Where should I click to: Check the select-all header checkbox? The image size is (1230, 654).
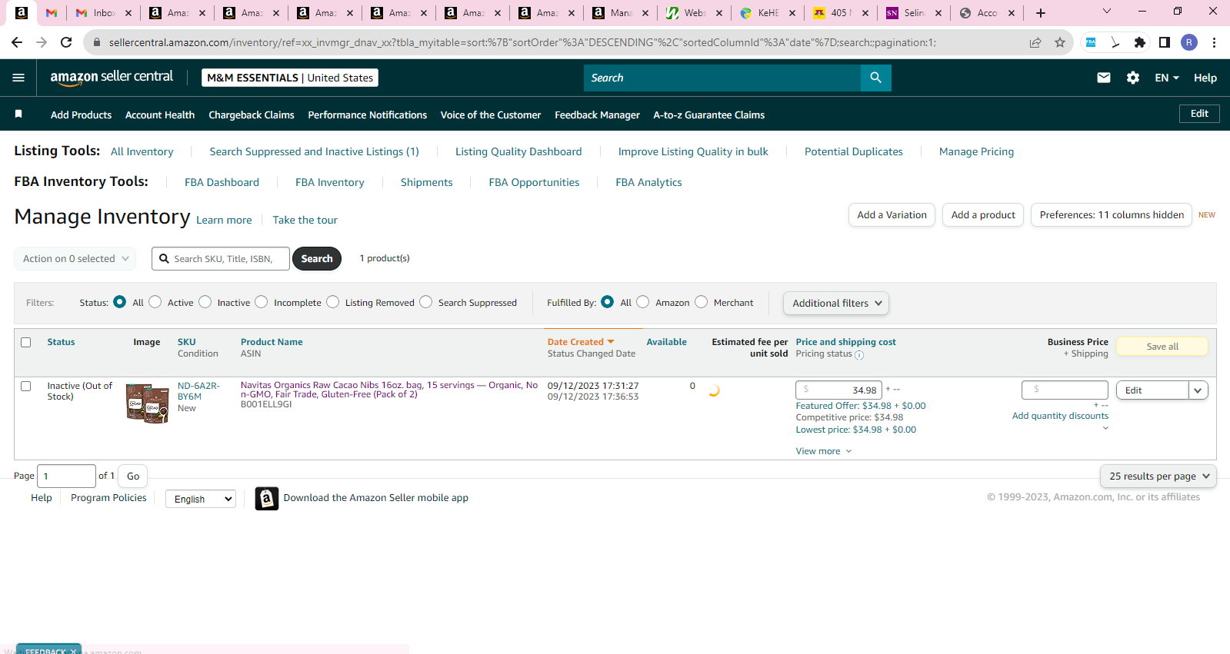click(25, 342)
